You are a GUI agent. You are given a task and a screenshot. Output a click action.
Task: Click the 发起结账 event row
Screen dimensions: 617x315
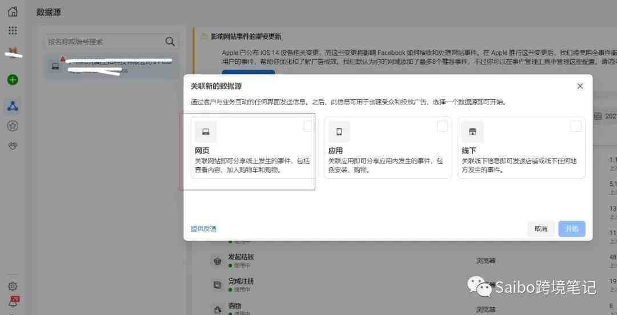(x=404, y=260)
